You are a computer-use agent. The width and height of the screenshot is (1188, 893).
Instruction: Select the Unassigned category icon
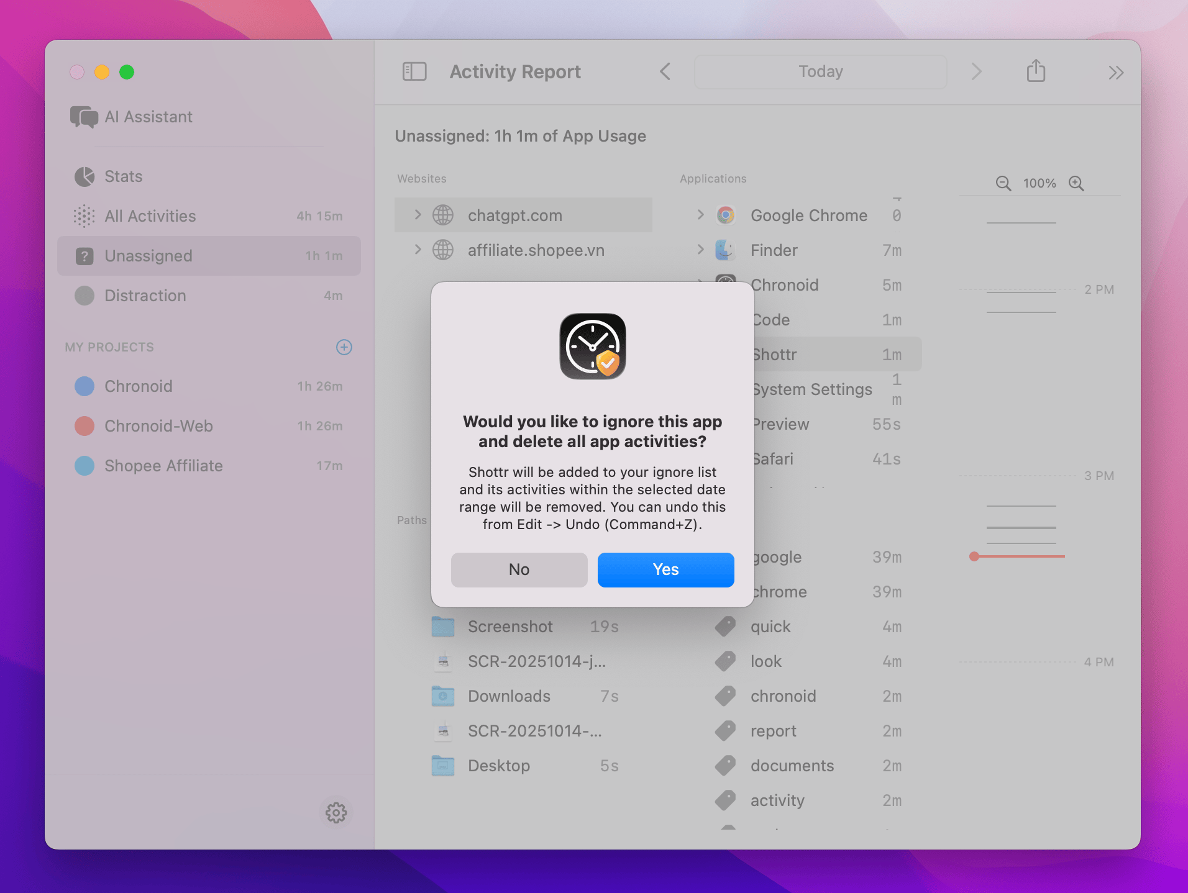84,256
